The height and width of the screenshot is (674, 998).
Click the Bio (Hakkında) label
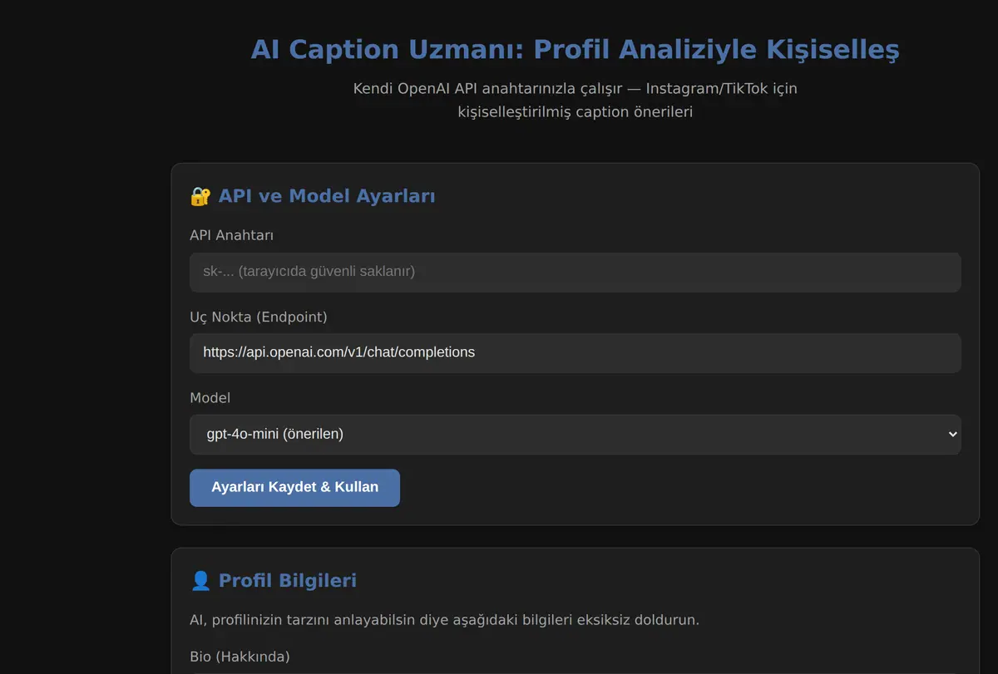(240, 657)
